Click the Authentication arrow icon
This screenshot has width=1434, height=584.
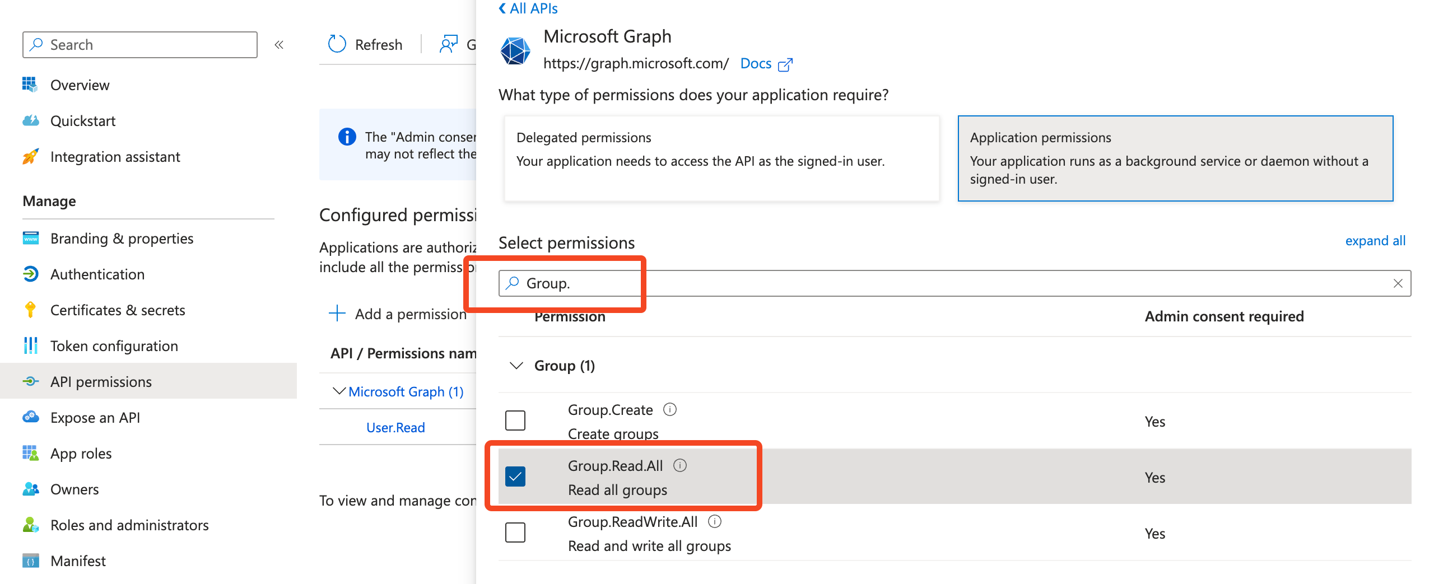coord(30,274)
